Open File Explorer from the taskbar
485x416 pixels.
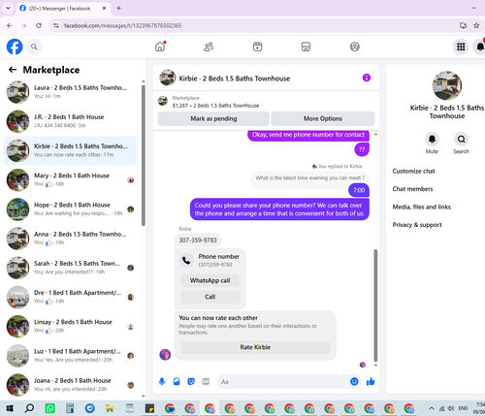[x=110, y=408]
